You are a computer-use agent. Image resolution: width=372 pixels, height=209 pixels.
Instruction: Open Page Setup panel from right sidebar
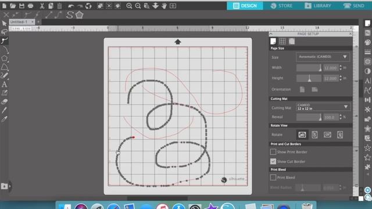pos(367,23)
